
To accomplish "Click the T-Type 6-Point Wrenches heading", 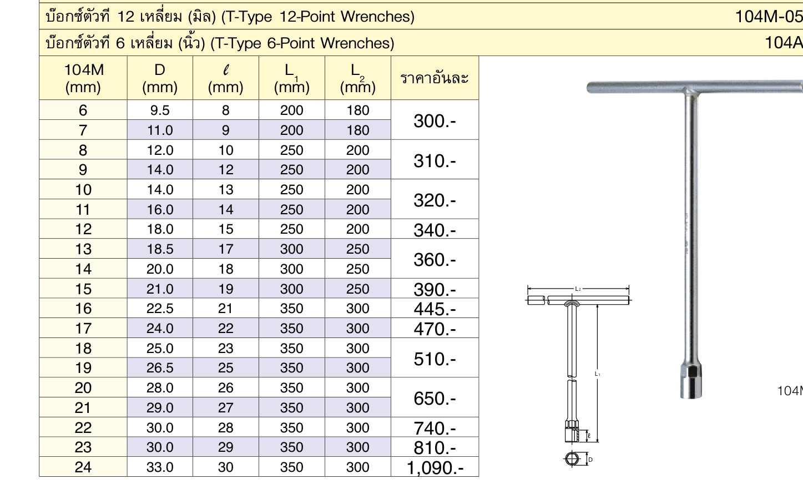I will coord(220,43).
